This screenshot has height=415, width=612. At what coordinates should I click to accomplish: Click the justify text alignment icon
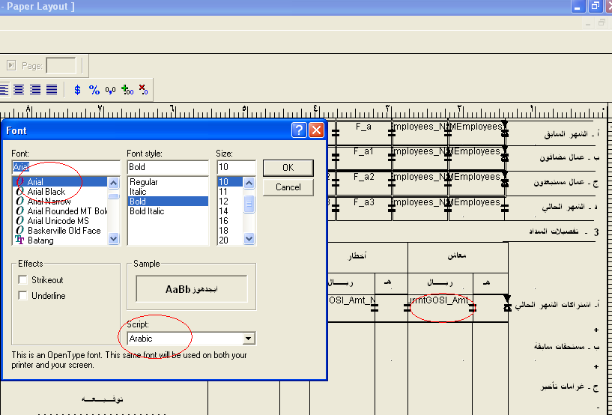click(52, 89)
